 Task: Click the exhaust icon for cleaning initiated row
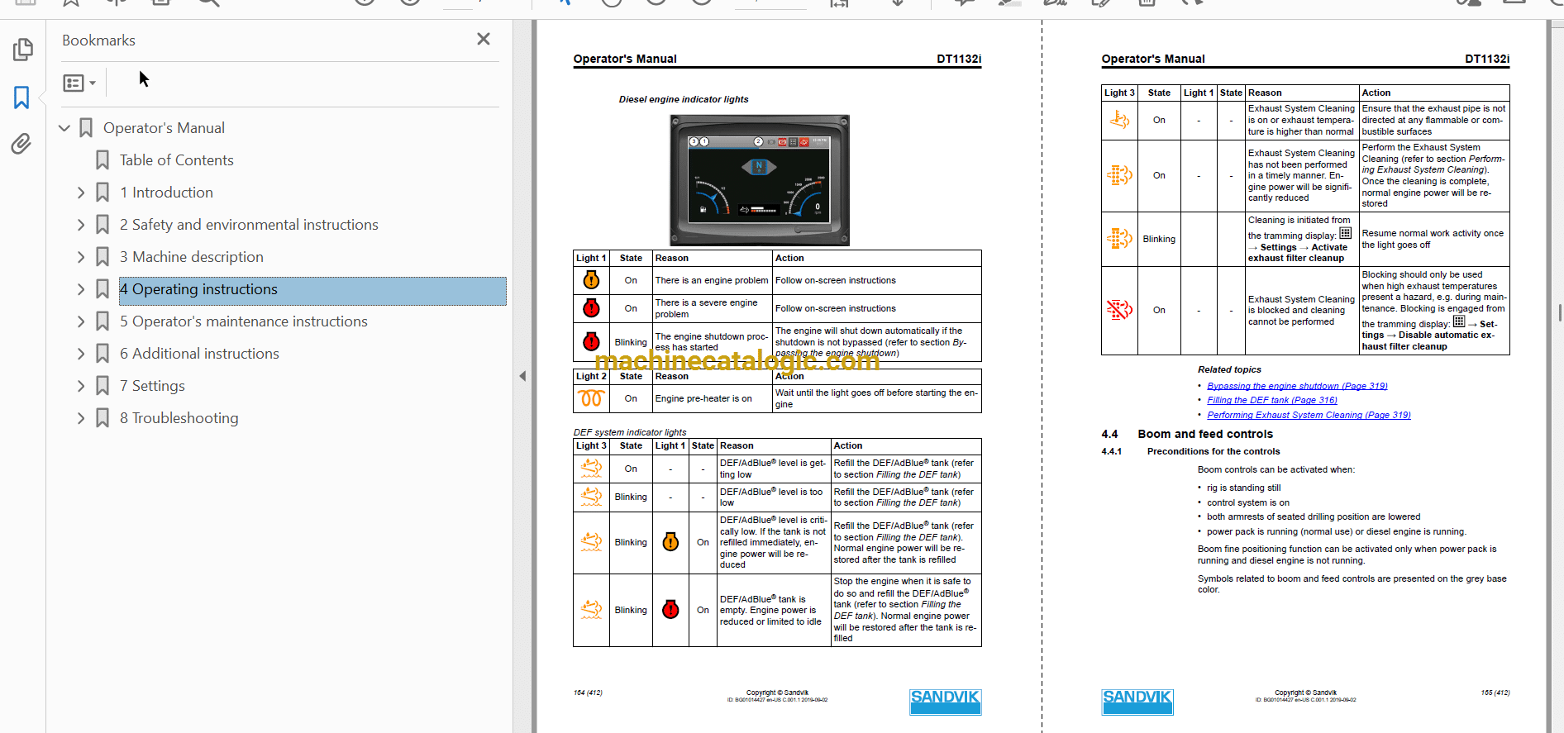pos(1119,239)
